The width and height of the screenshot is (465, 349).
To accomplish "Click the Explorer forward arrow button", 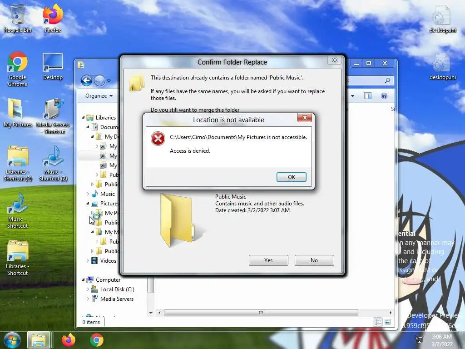I will [x=99, y=80].
